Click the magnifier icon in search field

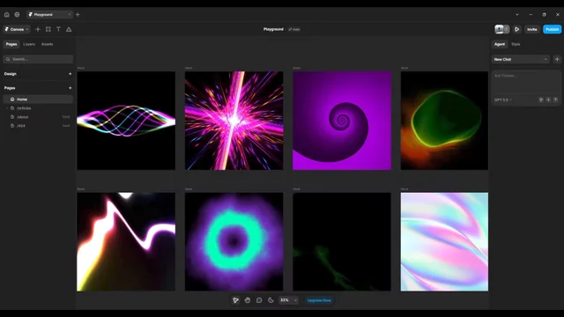8,59
